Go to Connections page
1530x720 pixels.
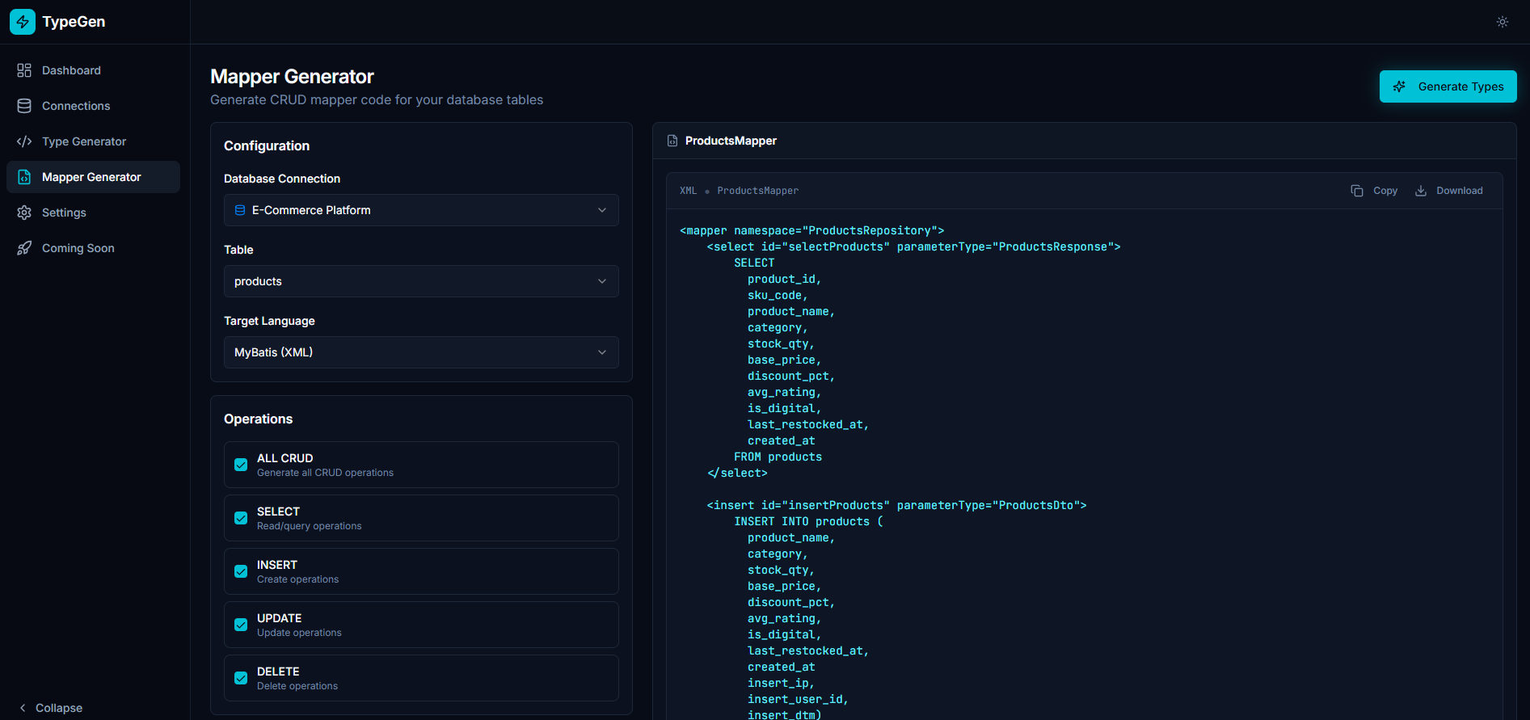pos(93,106)
